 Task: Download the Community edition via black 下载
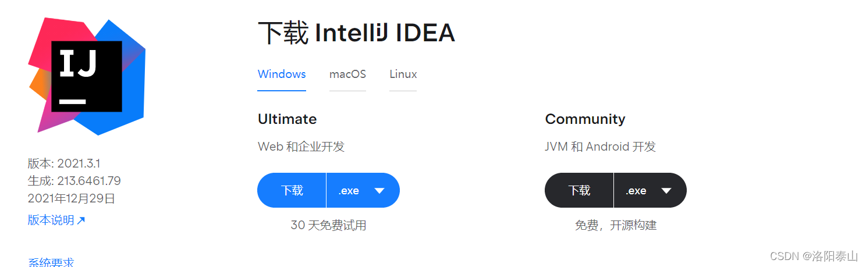579,190
